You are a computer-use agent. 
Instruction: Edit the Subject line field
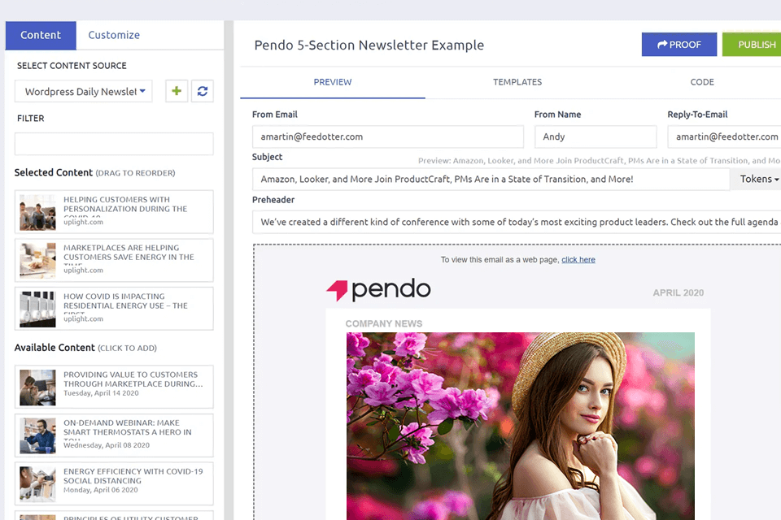pos(491,179)
